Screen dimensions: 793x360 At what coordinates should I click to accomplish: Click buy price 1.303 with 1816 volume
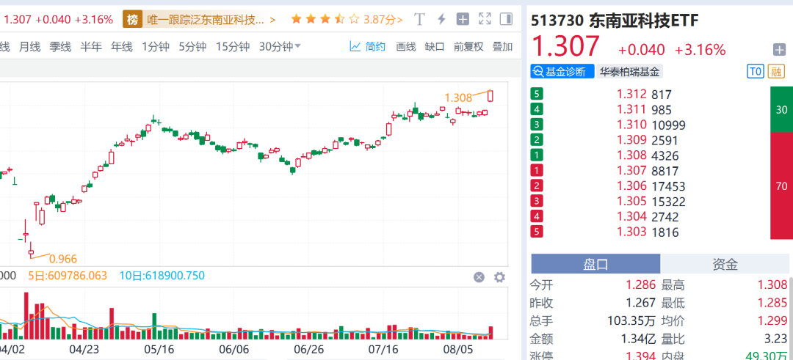tap(631, 232)
